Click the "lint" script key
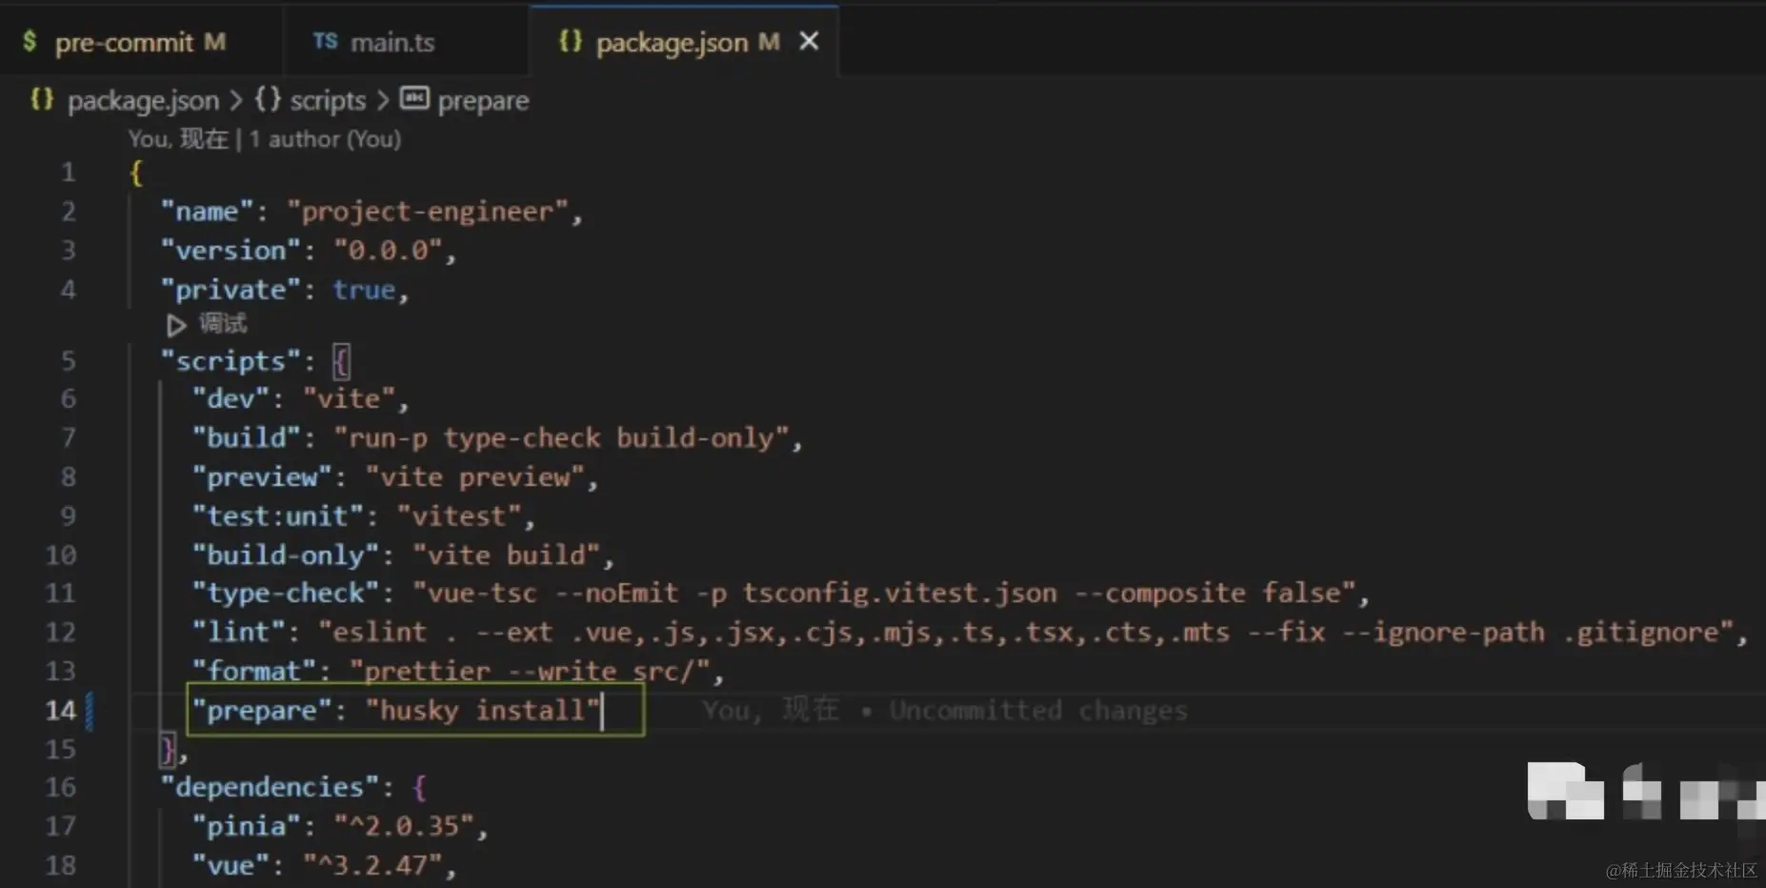 [239, 633]
